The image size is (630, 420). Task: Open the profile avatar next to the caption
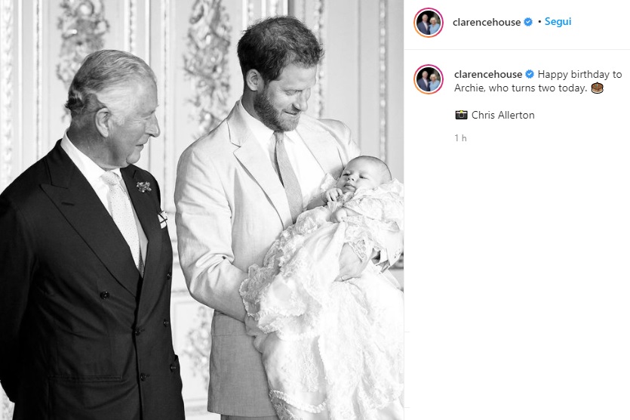coord(429,79)
